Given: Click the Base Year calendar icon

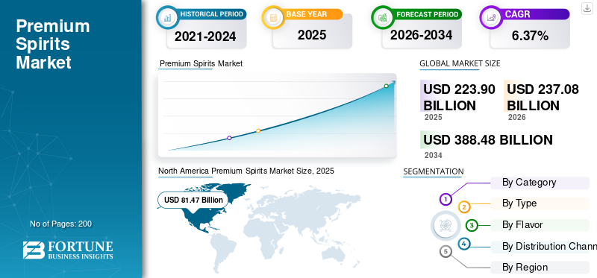Looking at the screenshot, I should click(x=273, y=16).
